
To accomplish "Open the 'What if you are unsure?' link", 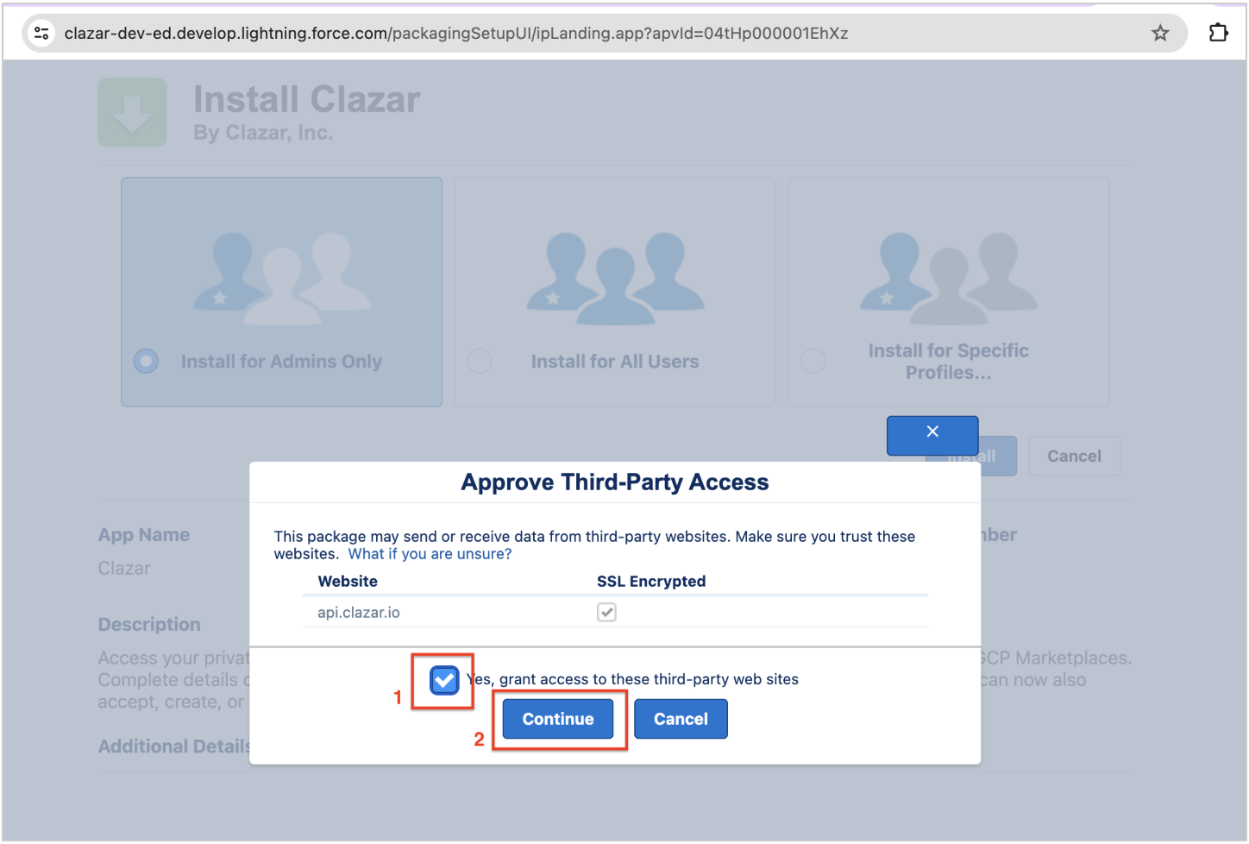I will [430, 554].
